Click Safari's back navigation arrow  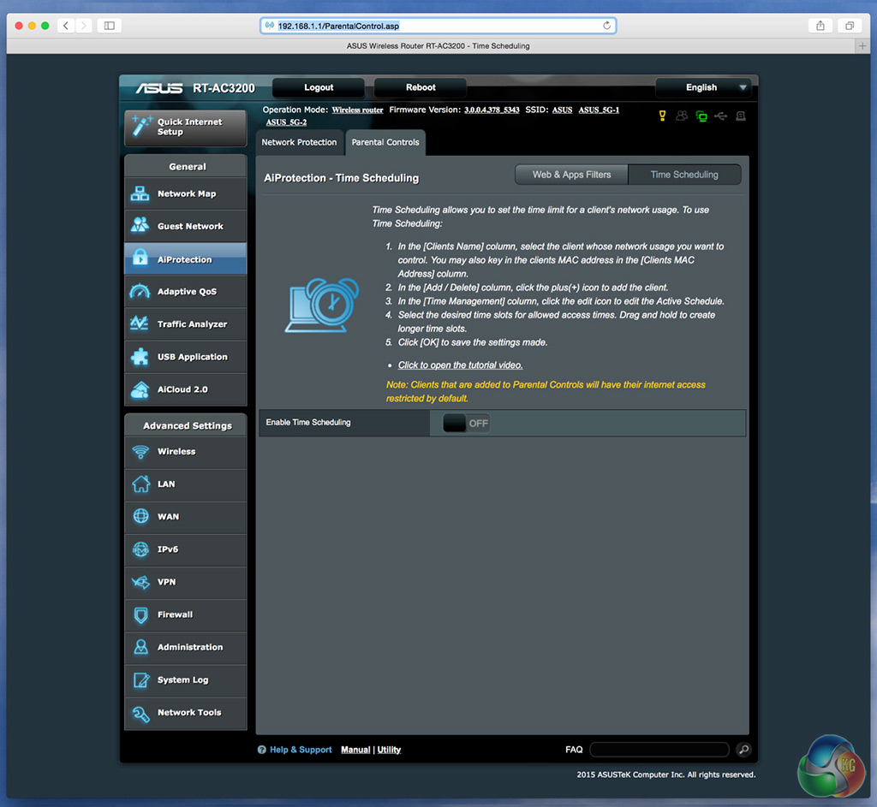[66, 26]
